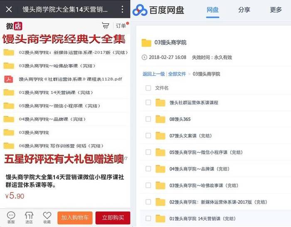Click 01馒头商学院 14天营销课 name in Baidu list

[x=203, y=218]
